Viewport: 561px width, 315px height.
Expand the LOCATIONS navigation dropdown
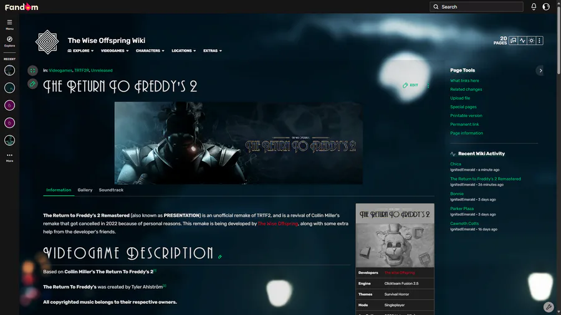coord(183,50)
